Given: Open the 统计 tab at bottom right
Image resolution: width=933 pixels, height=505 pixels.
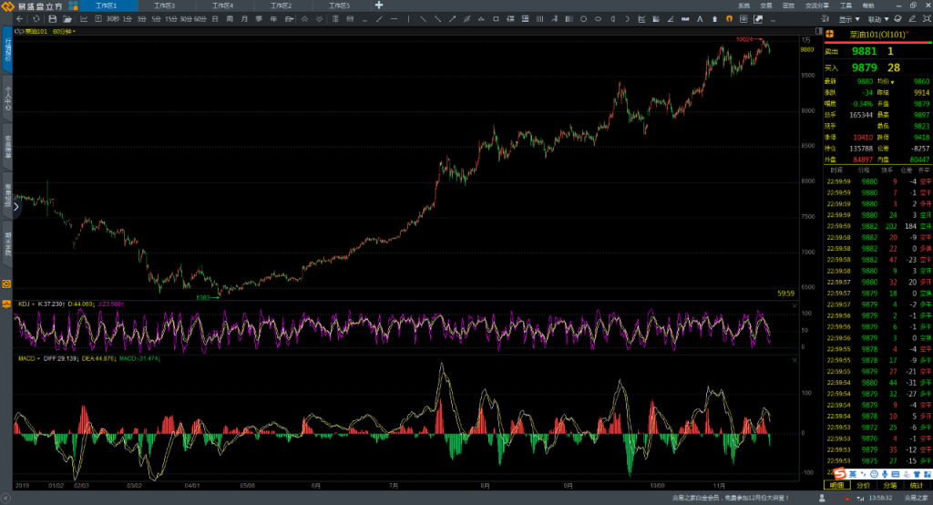Looking at the screenshot, I should coord(917,485).
